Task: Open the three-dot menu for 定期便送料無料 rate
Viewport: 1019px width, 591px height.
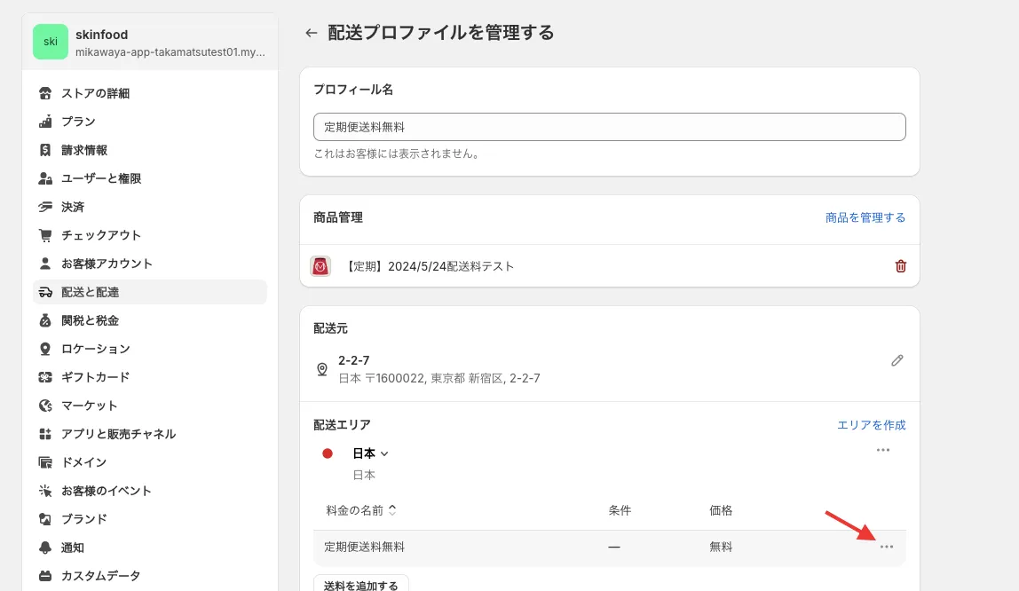Action: point(886,547)
